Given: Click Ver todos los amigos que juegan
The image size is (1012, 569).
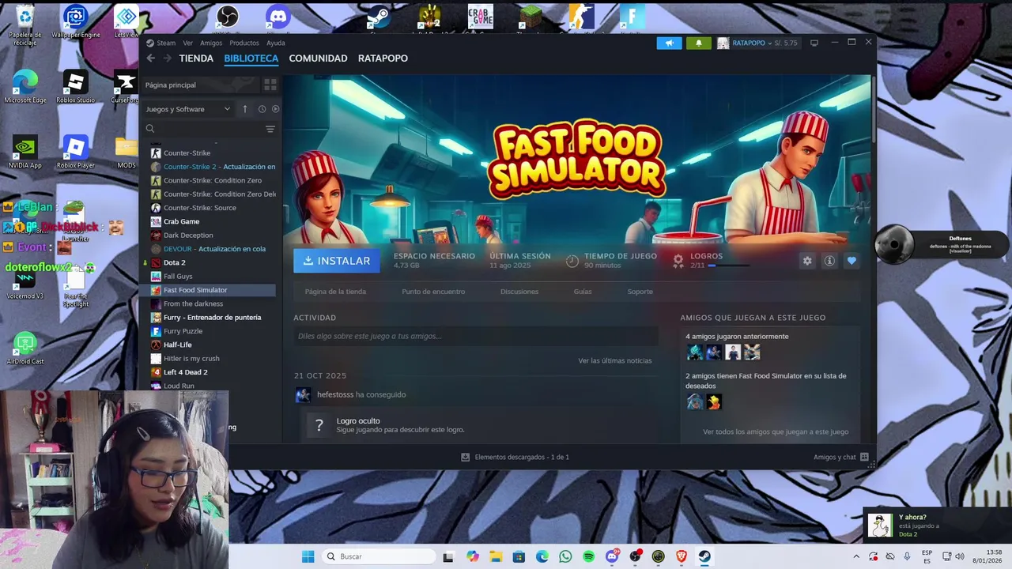Looking at the screenshot, I should [x=776, y=431].
